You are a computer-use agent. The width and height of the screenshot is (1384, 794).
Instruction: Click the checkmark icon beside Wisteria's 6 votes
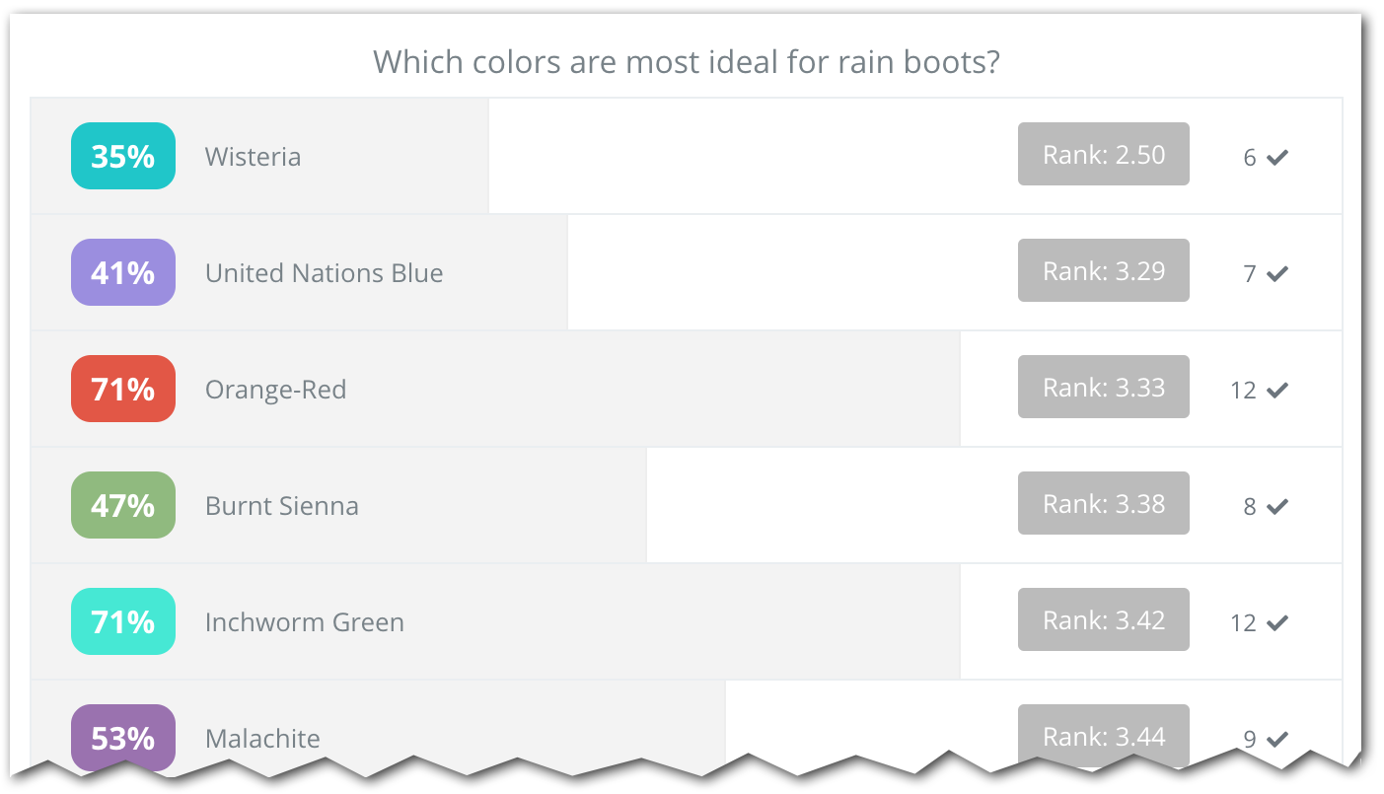[1277, 157]
